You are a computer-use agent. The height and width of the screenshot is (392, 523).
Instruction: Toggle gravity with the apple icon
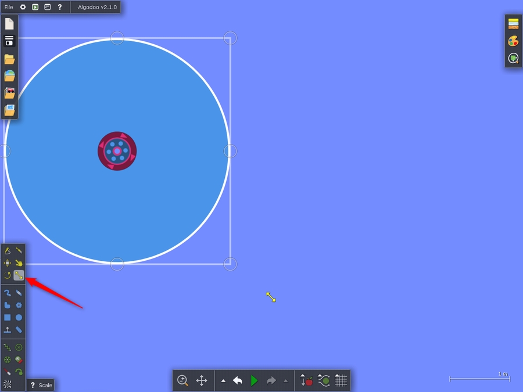pos(307,380)
